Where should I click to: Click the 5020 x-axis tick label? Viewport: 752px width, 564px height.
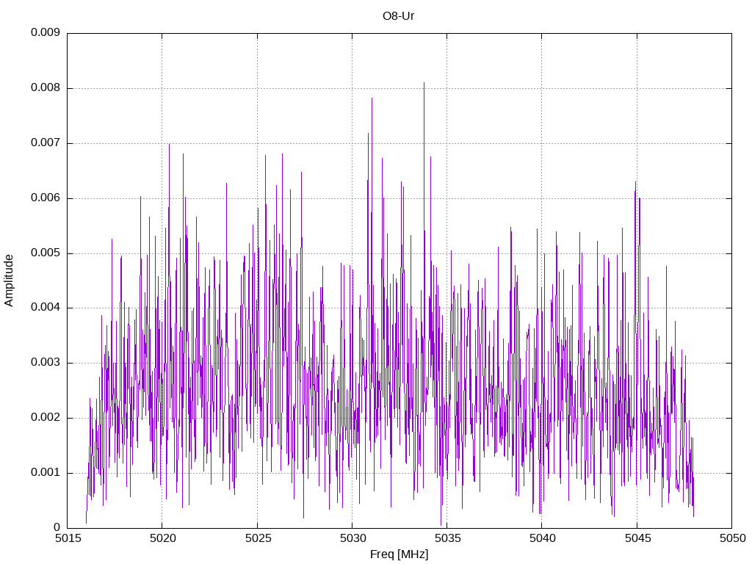[x=163, y=538]
